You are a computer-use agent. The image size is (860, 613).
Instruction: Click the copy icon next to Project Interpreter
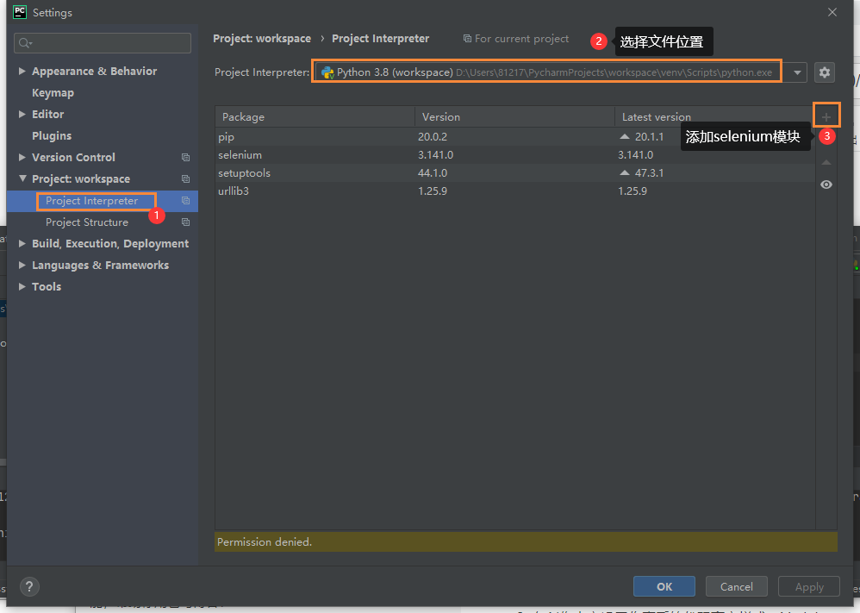point(185,201)
